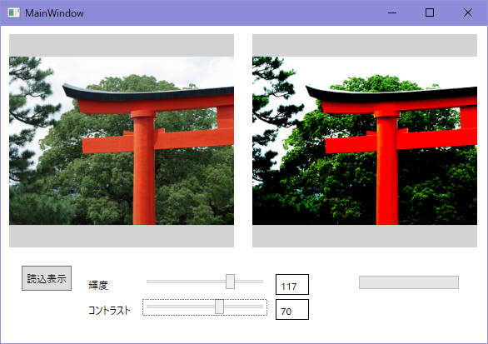Click the brightness value field showing 117
Viewport: 488px width, 344px height.
[x=292, y=284]
